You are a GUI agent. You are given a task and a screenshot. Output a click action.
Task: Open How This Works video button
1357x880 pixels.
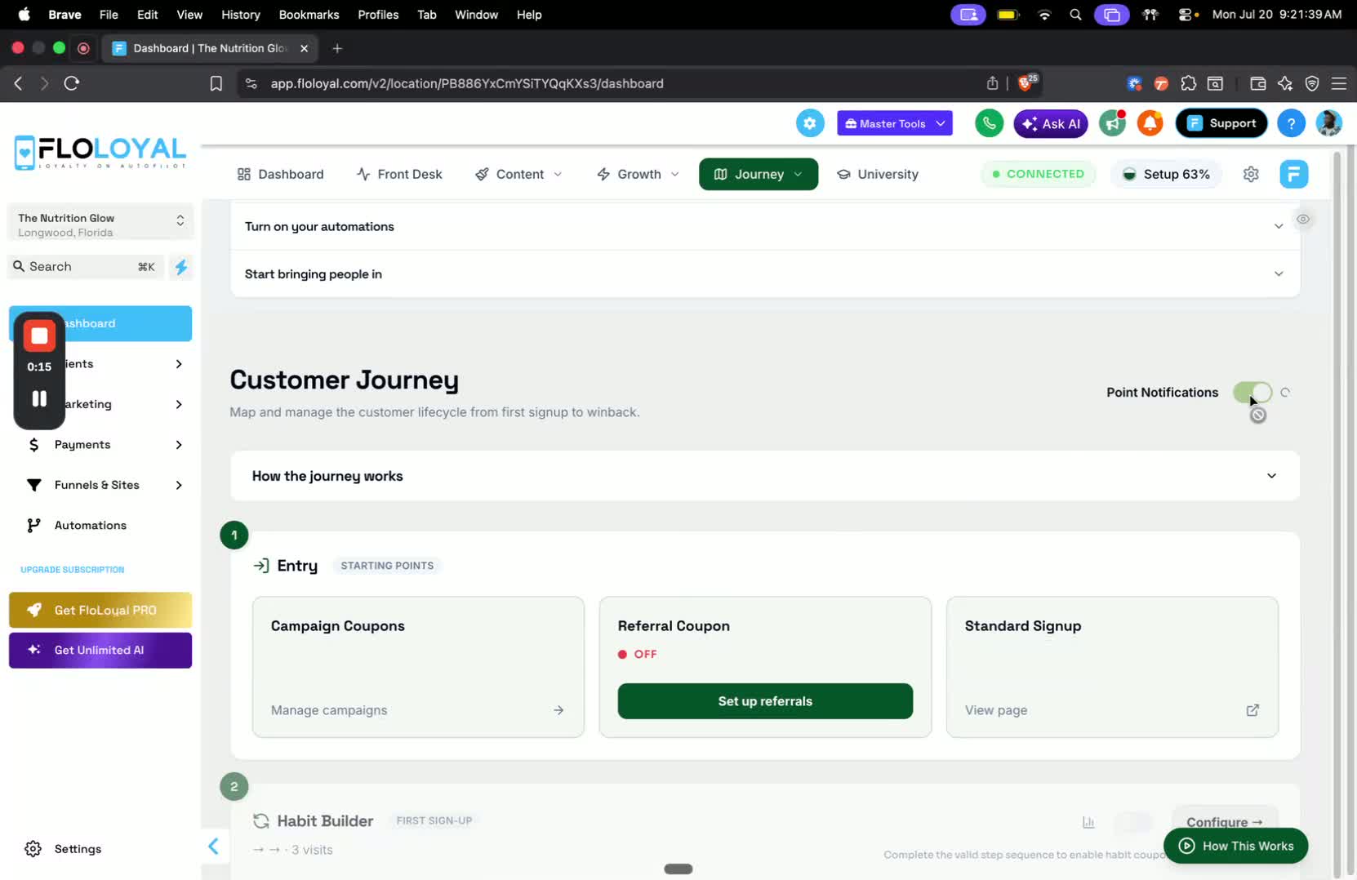pos(1236,846)
